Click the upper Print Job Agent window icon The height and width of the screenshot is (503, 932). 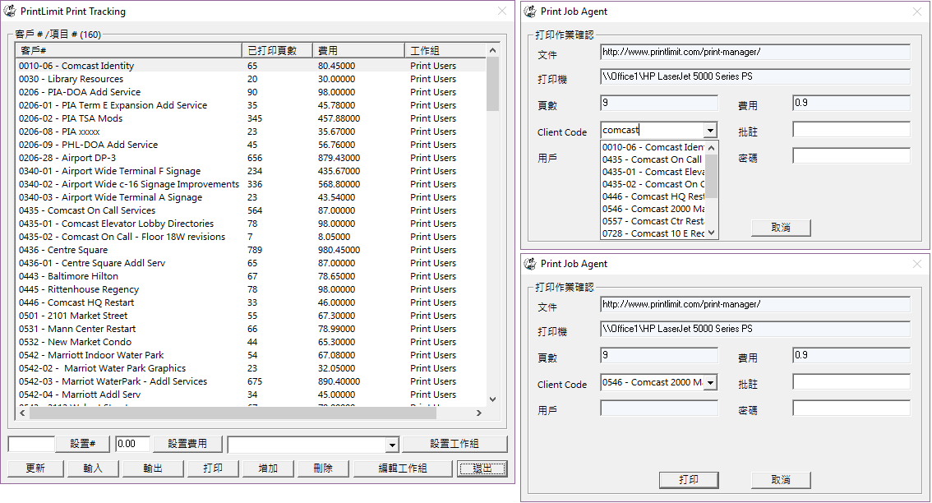coord(530,11)
